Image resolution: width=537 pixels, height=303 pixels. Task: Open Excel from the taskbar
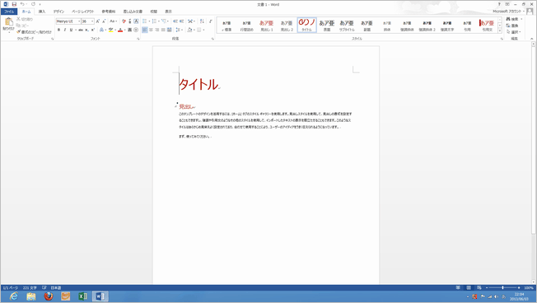[x=83, y=296]
